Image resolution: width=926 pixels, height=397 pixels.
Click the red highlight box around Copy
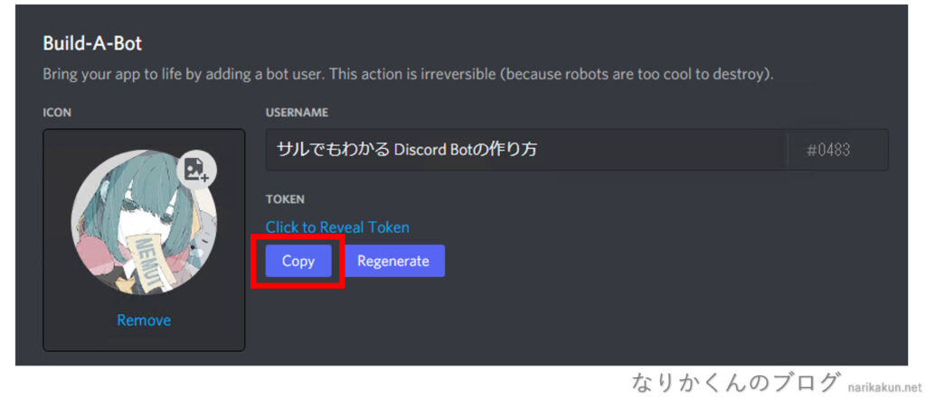click(x=298, y=261)
